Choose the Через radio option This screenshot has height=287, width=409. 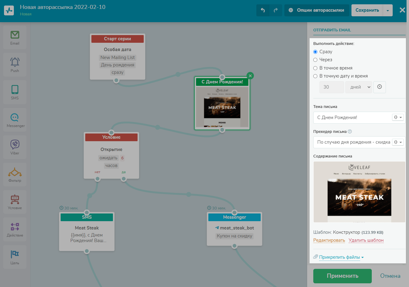click(x=315, y=60)
